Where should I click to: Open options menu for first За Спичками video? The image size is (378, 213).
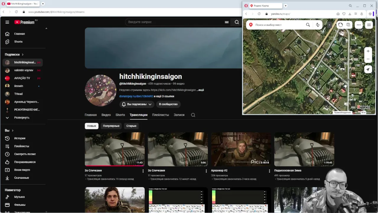143,171
